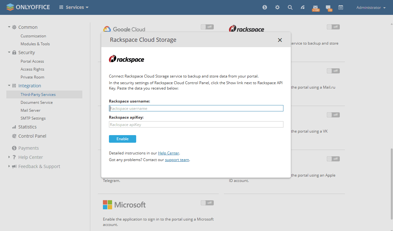The width and height of the screenshot is (393, 231).
Task: Collapse the Security section arrow
Action: tap(9, 52)
